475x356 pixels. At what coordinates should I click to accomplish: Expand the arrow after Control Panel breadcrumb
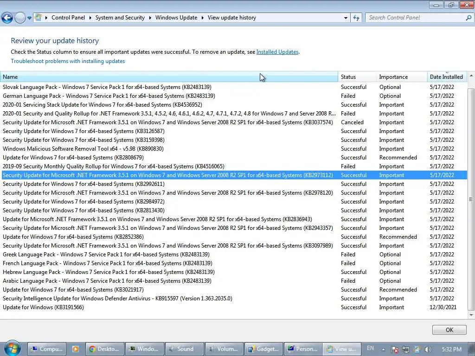click(x=90, y=18)
